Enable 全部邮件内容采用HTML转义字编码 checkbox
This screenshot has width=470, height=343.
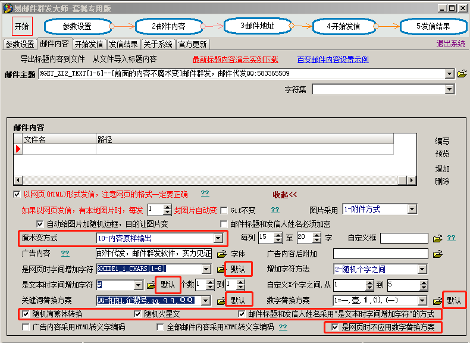pos(160,327)
